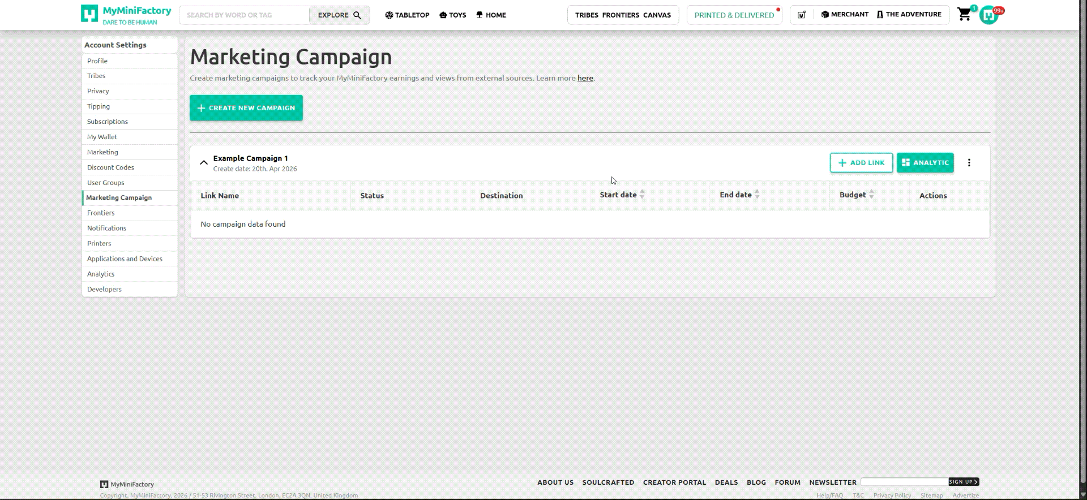Click the Status column header
This screenshot has height=500, width=1087.
coord(372,196)
